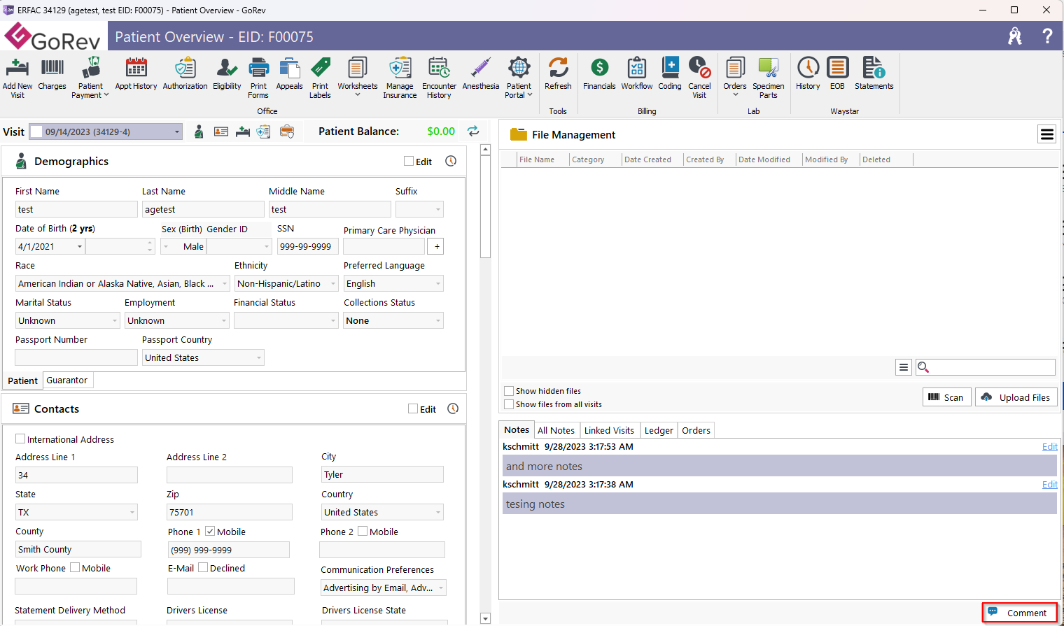Open Appeals tool
Screen dimensions: 1064x626
pyautogui.click(x=289, y=74)
